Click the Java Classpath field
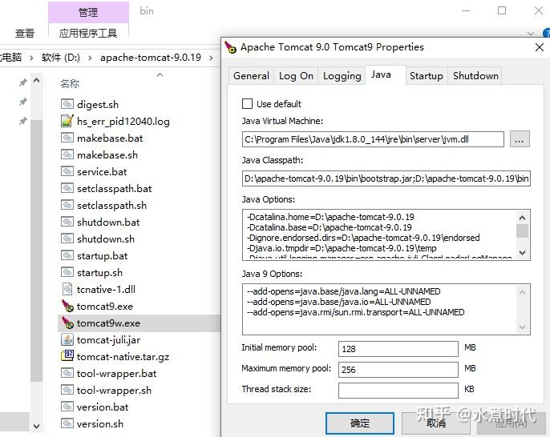Screen dimensions: 550x437 (x=386, y=178)
